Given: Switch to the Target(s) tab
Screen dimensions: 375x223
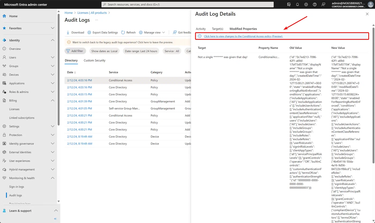Looking at the screenshot, I should [x=217, y=29].
